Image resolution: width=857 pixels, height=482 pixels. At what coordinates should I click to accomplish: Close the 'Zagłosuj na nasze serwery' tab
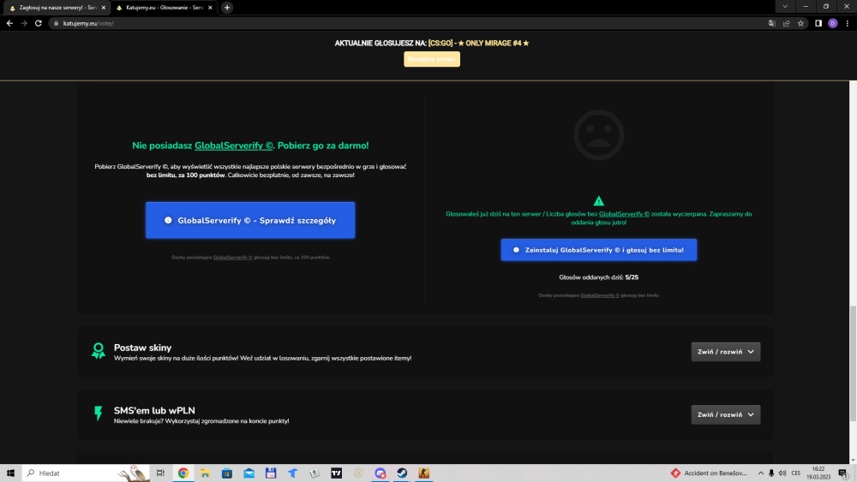click(x=104, y=8)
